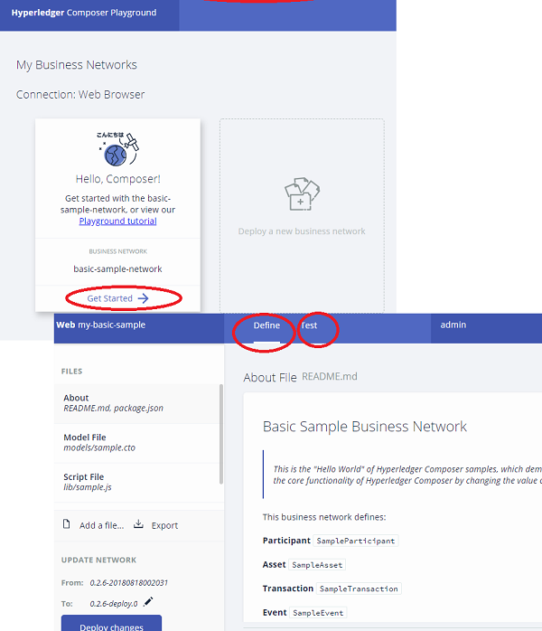
Task: Click the globe and satellite illustration
Action: tap(117, 148)
